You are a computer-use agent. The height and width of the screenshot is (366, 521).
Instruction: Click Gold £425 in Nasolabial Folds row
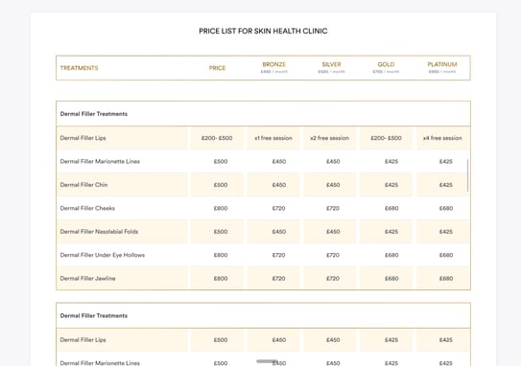coord(391,232)
